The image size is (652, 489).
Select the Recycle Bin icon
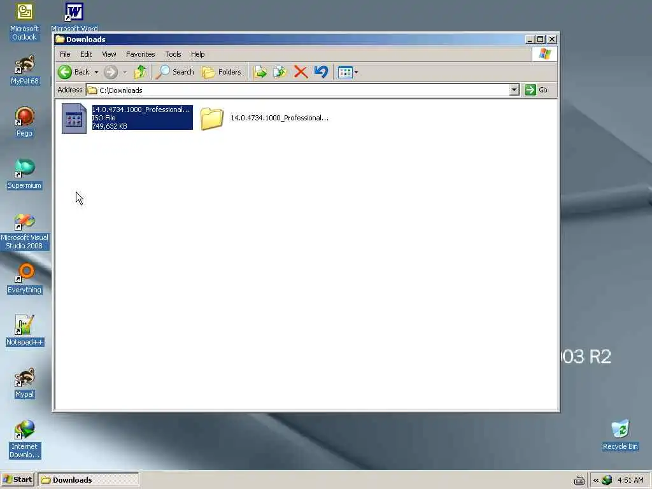pyautogui.click(x=620, y=436)
